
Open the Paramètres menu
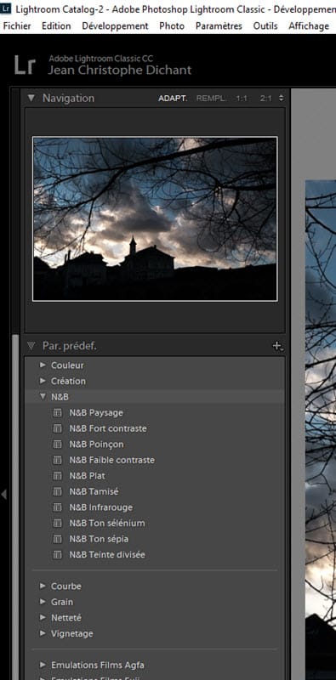click(219, 26)
